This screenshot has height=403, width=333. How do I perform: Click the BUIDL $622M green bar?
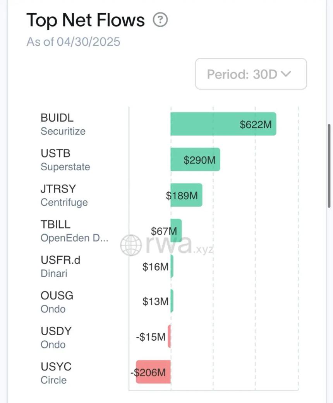point(223,124)
